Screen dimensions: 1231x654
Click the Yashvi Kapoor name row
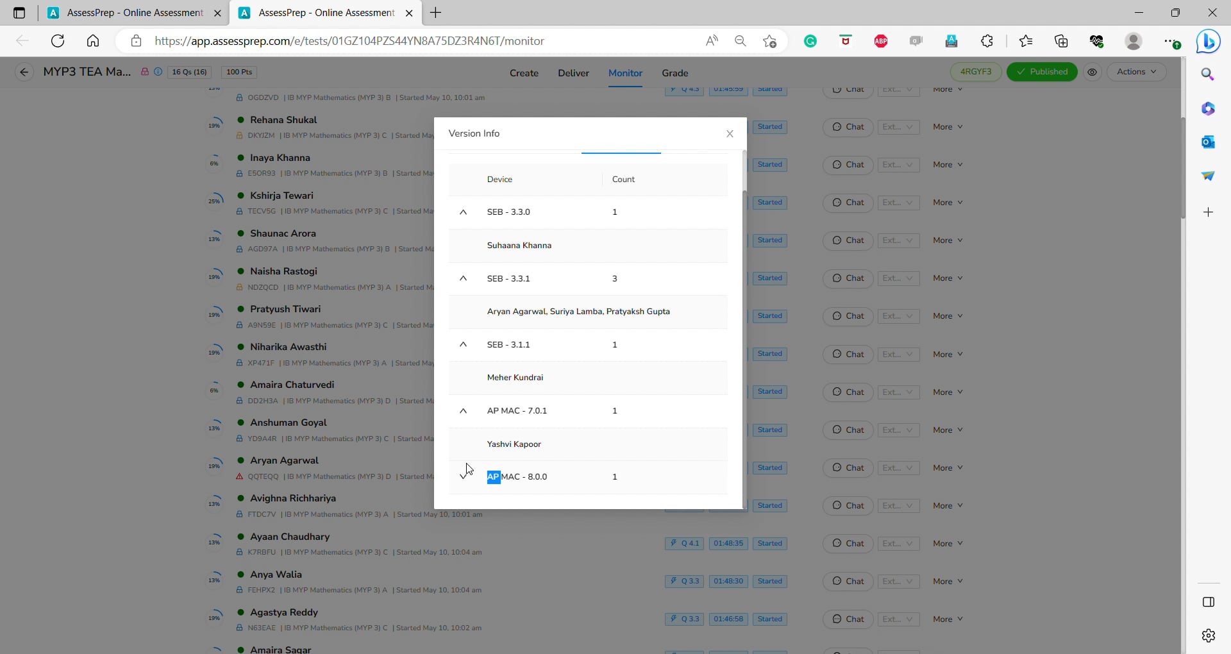pos(588,444)
